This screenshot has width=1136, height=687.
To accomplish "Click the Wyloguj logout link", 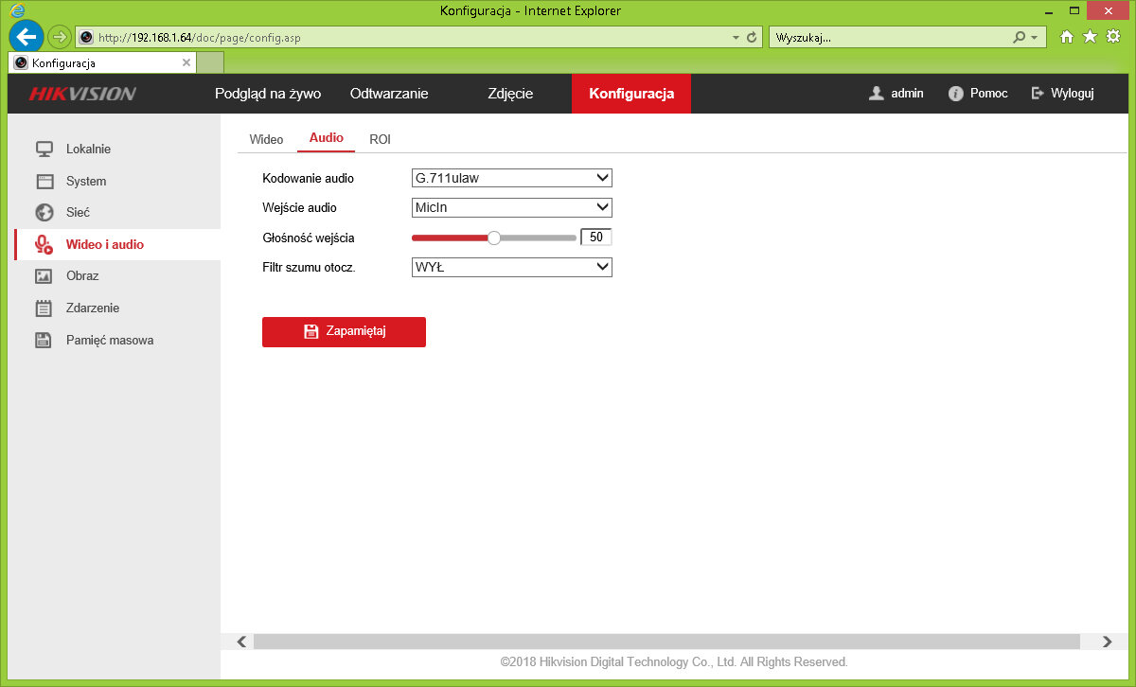I will 1063,94.
